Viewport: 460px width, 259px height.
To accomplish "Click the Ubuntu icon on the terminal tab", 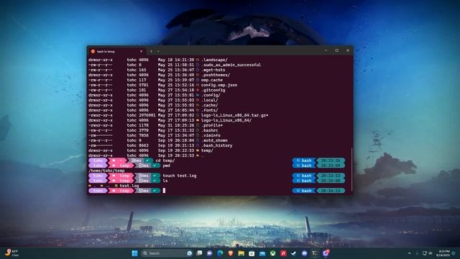I will (x=93, y=51).
